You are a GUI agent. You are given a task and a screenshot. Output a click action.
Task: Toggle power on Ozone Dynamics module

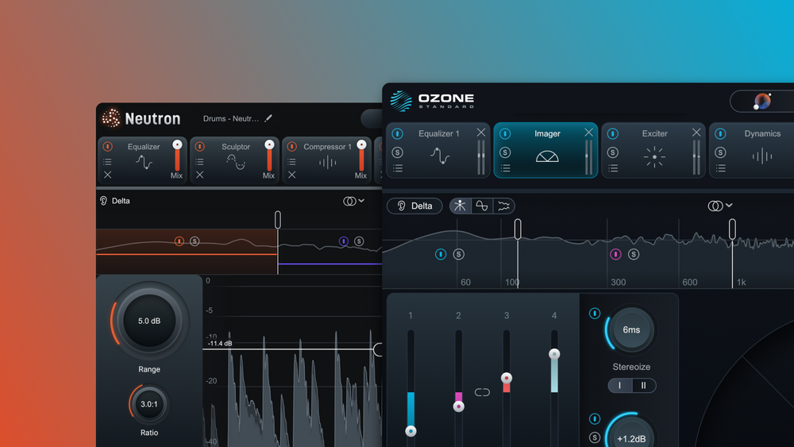720,133
